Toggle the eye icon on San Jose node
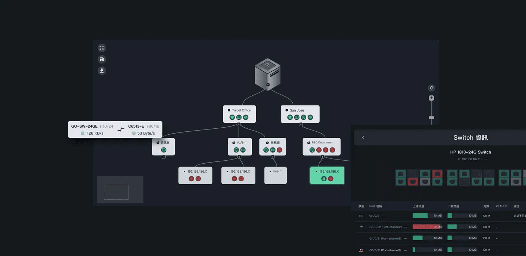Screen dimensions: 526x256 tap(310, 117)
